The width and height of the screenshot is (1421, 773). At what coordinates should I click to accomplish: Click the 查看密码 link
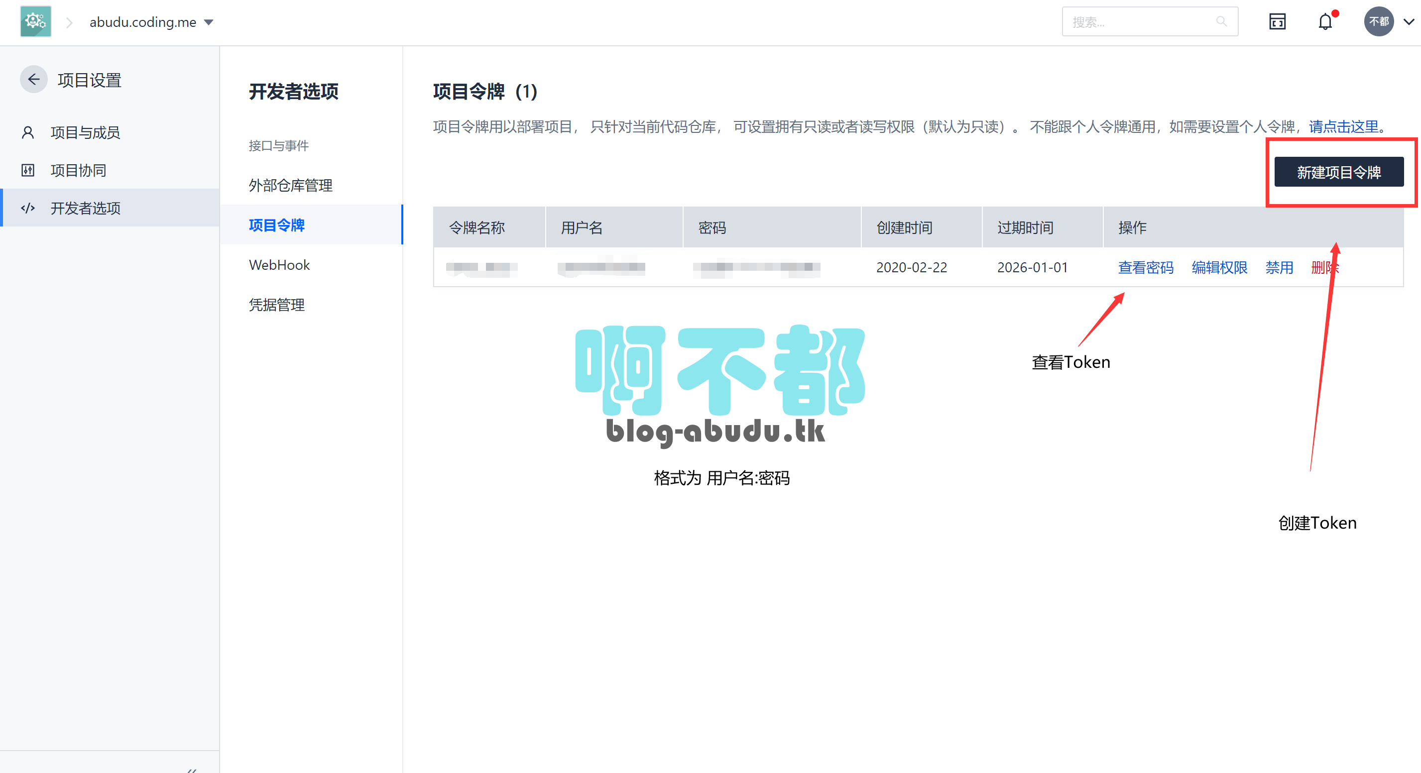[1145, 267]
